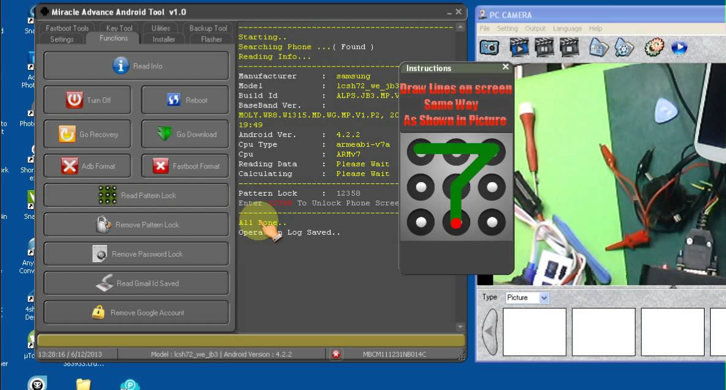Click the yellow lock icon on Remove Google Account
This screenshot has width=726, height=390.
[x=98, y=312]
